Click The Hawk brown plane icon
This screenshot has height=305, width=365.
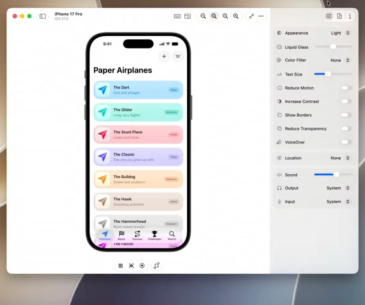pos(103,201)
